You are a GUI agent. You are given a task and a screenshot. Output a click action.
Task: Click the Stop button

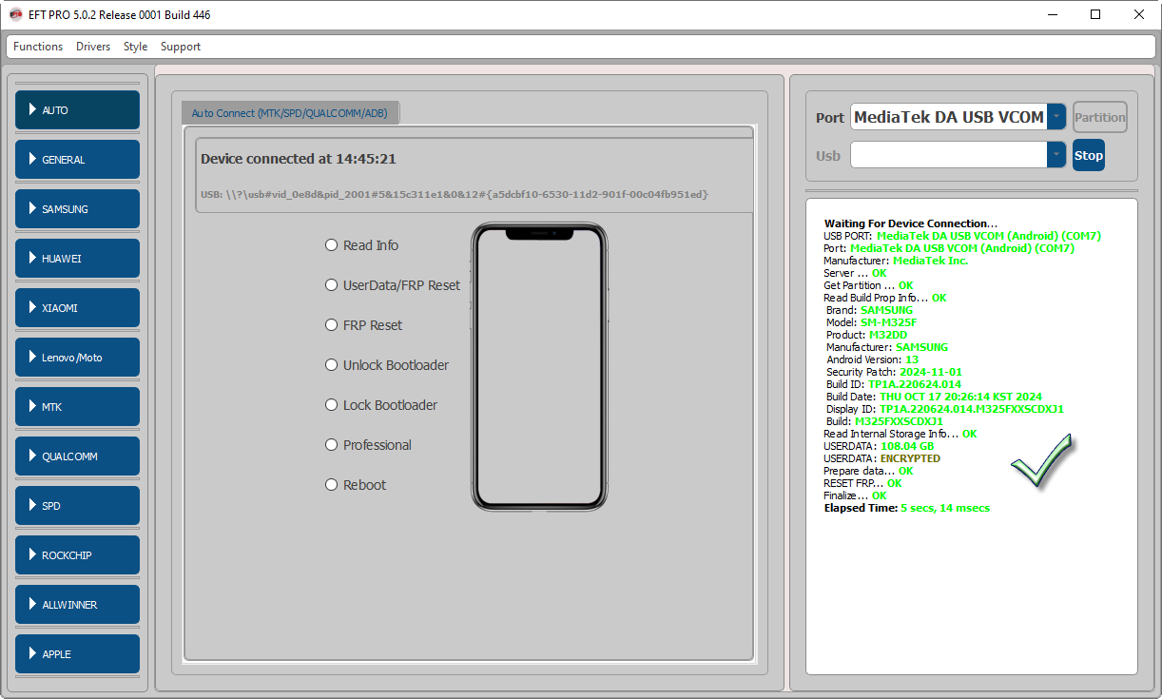click(x=1089, y=155)
